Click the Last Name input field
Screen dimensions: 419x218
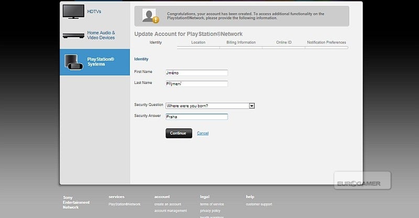(x=197, y=84)
